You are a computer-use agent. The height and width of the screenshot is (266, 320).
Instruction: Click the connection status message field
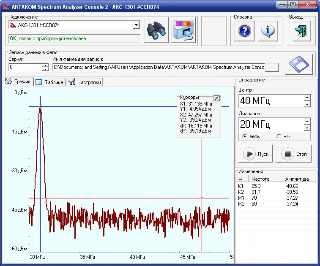pyautogui.click(x=74, y=38)
